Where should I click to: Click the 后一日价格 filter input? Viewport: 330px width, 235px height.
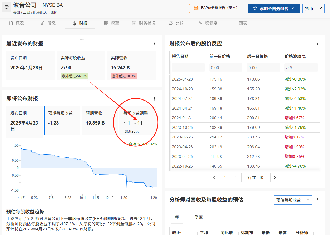click(263, 67)
